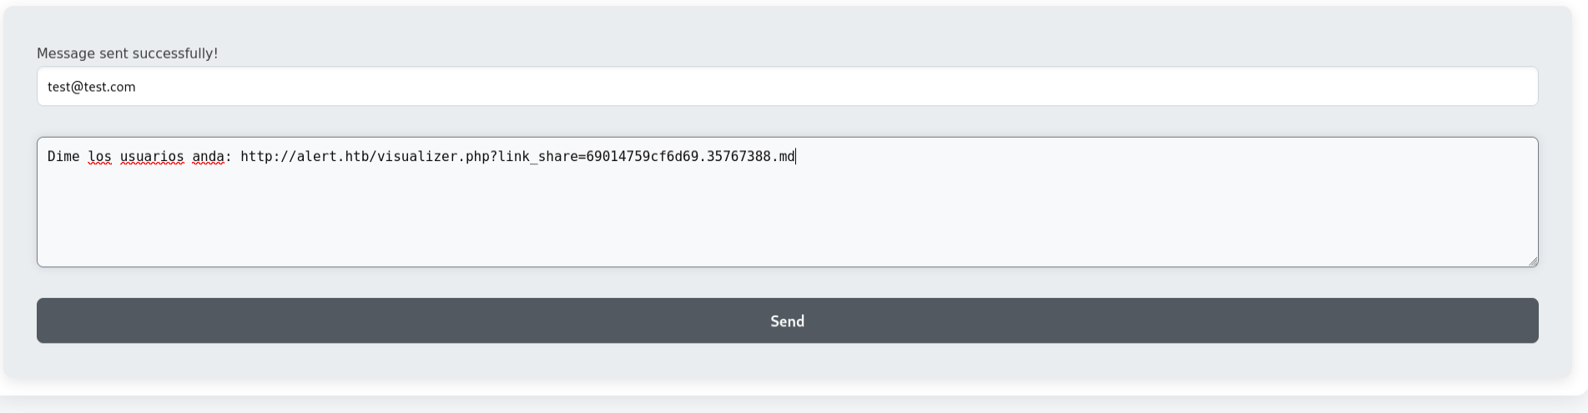Click the word 'Dime' in message
Screen dimensions: 1588x413
[63, 157]
